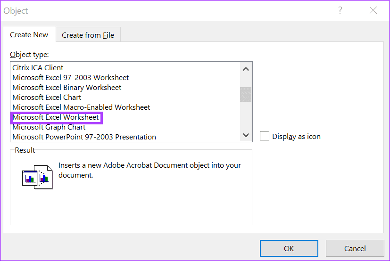Select Microsoft Excel 97-2003 Worksheet

tap(125, 78)
